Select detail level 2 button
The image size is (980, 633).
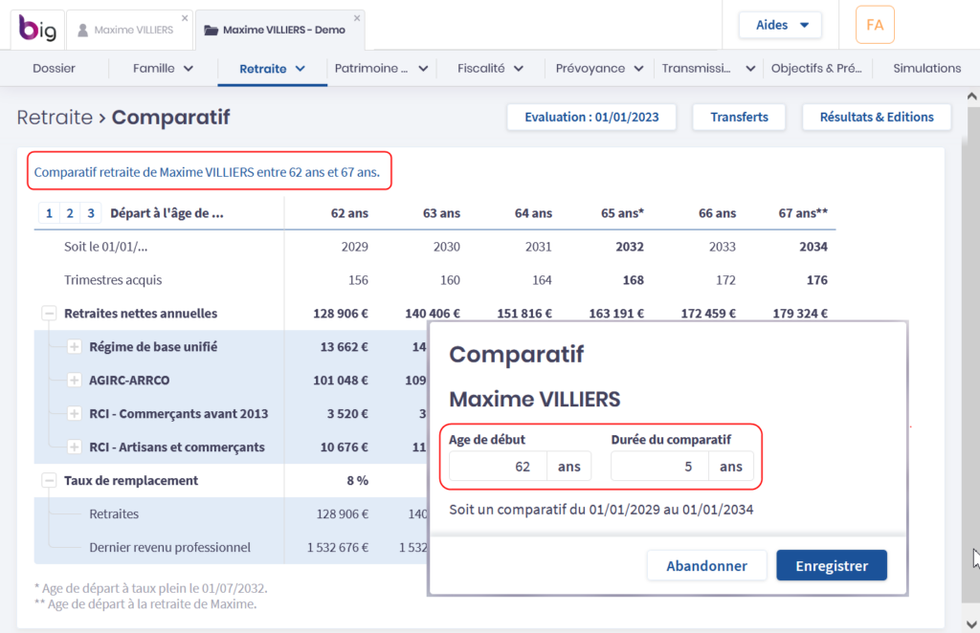[x=69, y=213]
